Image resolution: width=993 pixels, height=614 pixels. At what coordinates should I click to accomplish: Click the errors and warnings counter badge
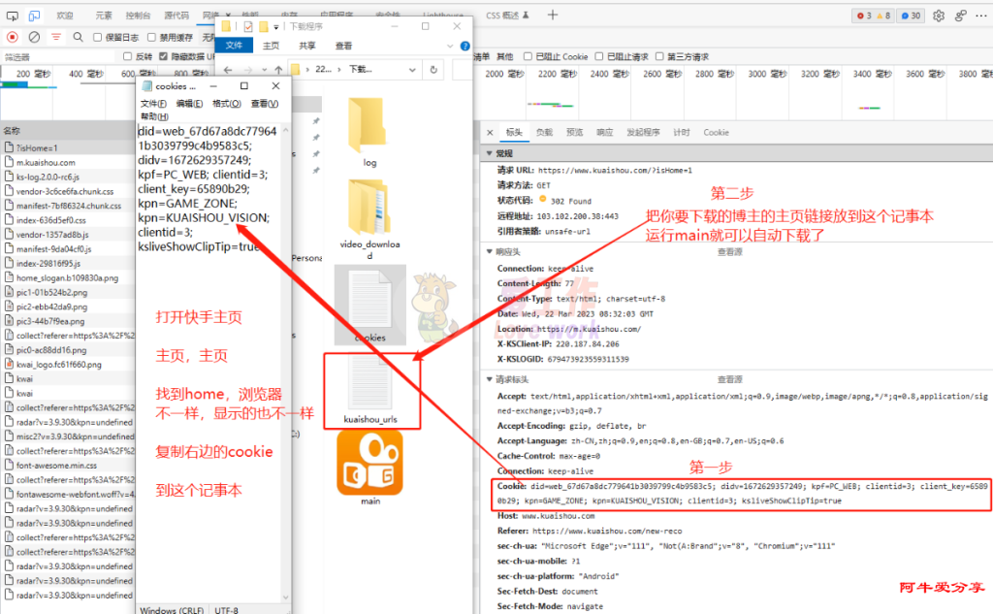pos(874,16)
